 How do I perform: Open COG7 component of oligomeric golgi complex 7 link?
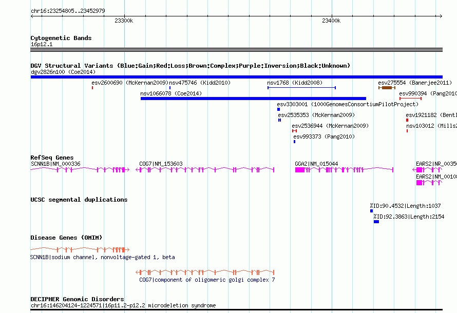click(x=207, y=280)
